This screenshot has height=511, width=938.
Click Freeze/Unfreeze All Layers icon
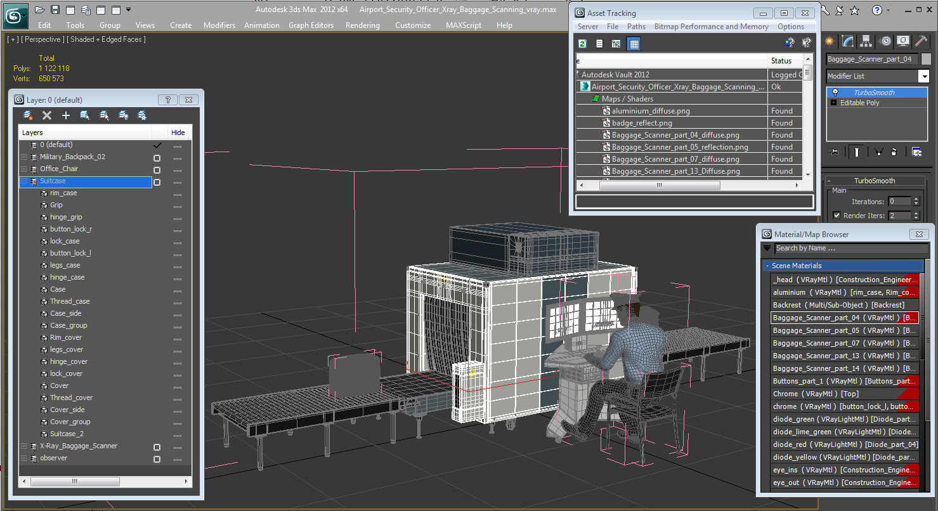(142, 115)
